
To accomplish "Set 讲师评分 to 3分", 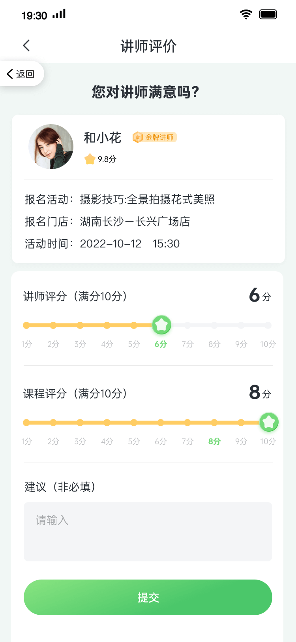I will pos(80,325).
